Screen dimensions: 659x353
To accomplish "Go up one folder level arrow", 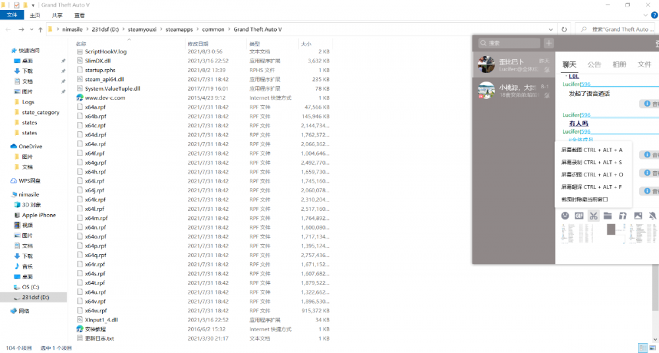I will (x=40, y=30).
